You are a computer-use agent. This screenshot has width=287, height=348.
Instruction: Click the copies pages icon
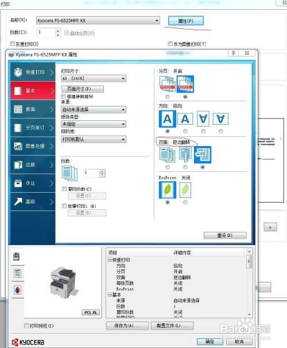coord(69,173)
